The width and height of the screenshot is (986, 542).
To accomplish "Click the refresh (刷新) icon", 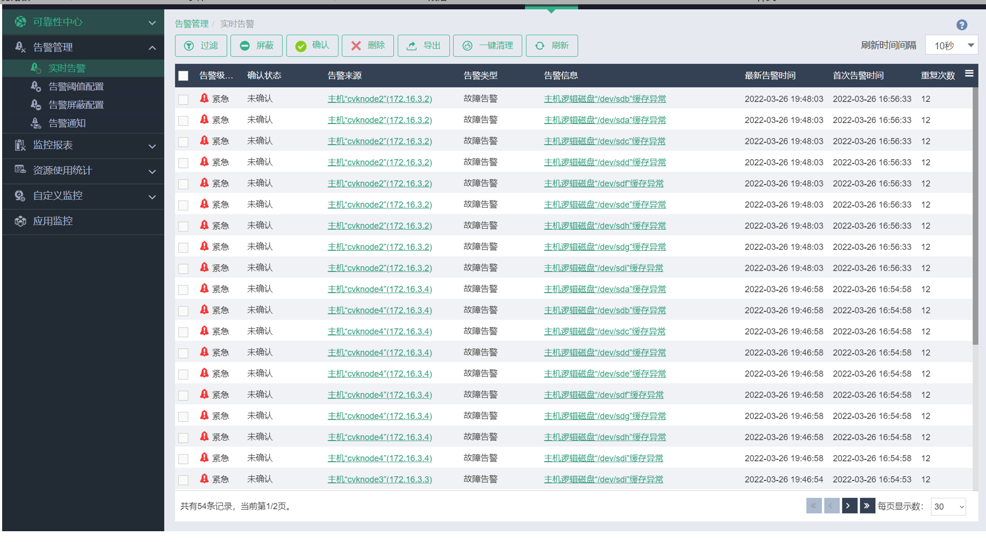I will click(x=540, y=46).
